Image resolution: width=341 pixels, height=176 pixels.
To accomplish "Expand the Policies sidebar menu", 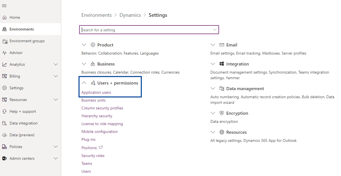I will click(56, 147).
